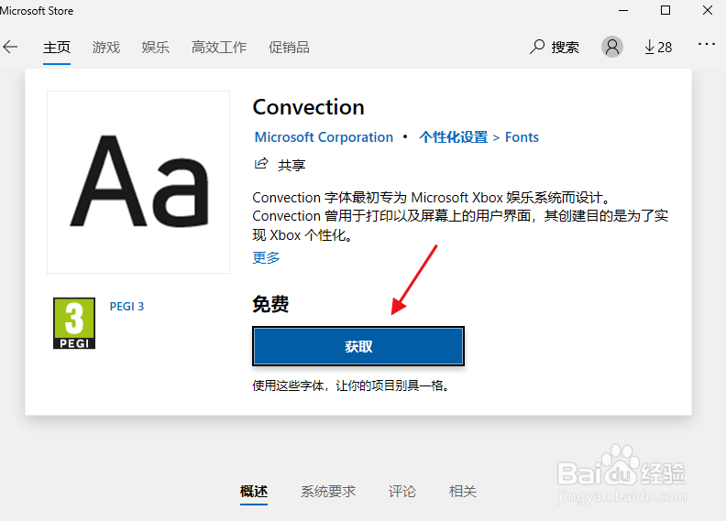Open the user account avatar
This screenshot has width=726, height=521.
coord(612,47)
